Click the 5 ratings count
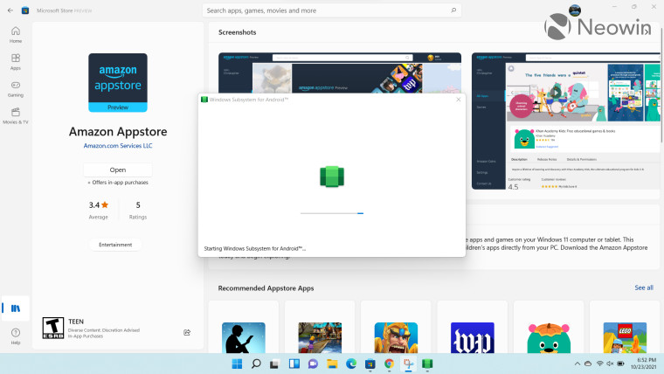This screenshot has width=664, height=374. pyautogui.click(x=138, y=210)
